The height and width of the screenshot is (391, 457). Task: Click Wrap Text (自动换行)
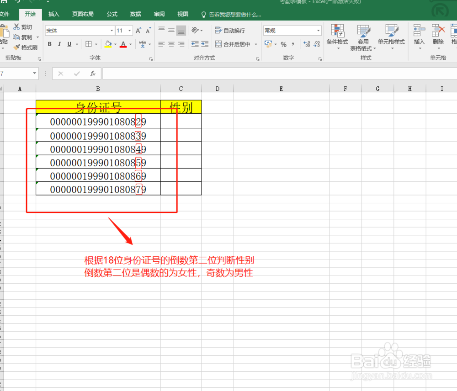[x=230, y=30]
